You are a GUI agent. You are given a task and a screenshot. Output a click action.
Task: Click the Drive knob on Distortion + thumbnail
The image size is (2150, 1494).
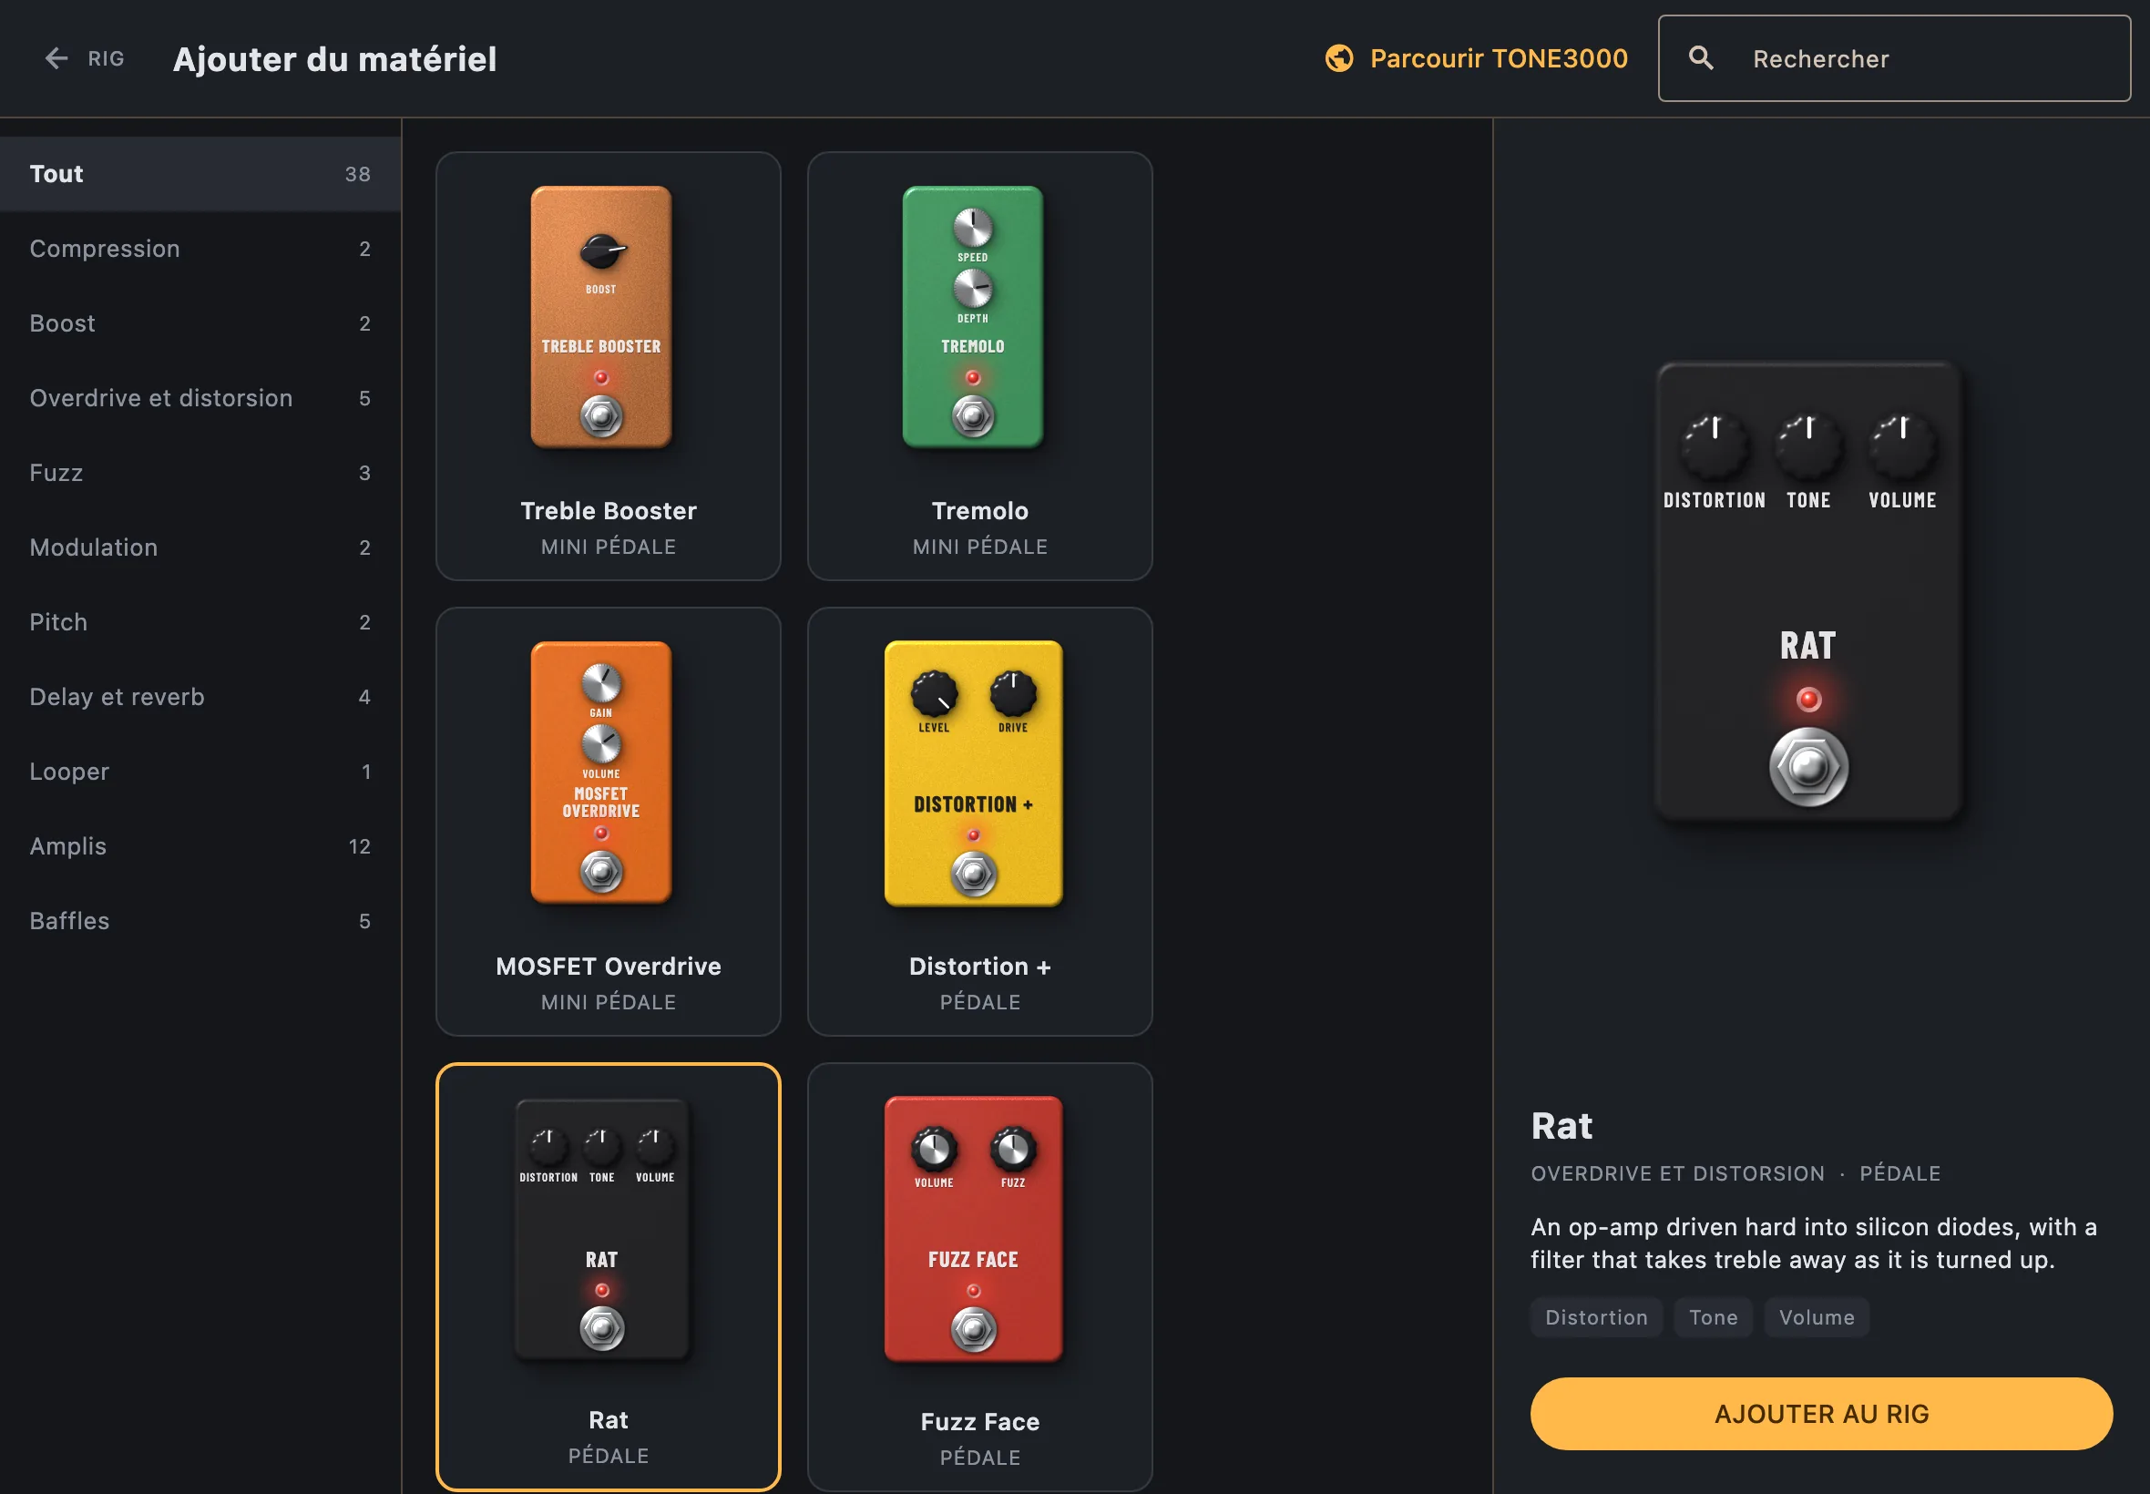pos(1013,693)
